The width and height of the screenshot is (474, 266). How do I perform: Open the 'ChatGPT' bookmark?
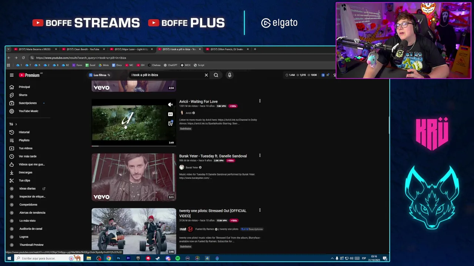[x=170, y=65]
